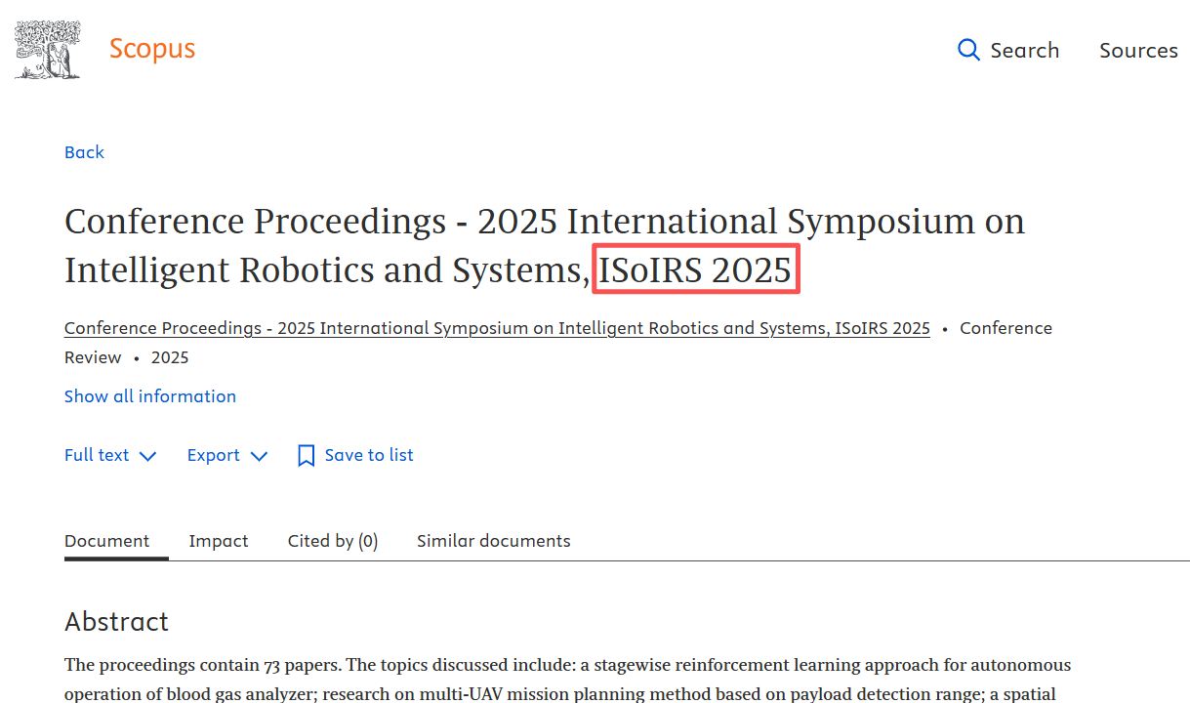Select the Document tab
Viewport: 1190px width, 703px height.
coord(107,541)
